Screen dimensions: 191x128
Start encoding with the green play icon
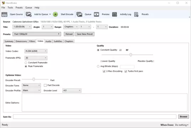[x=55, y=14]
